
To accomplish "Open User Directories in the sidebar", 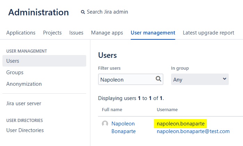I will [25, 130].
